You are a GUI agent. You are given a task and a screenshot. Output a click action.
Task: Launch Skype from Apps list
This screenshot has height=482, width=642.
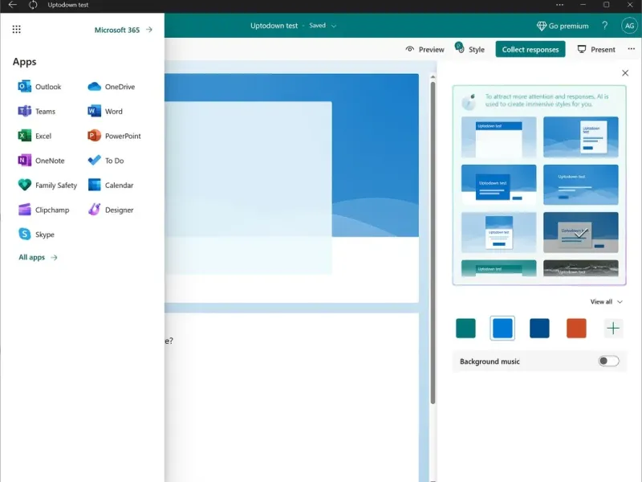(x=36, y=234)
